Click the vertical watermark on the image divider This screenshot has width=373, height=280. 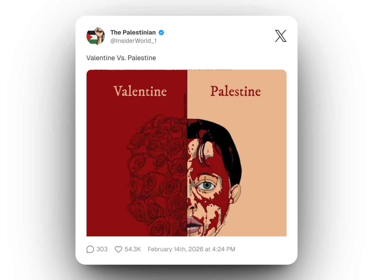[x=185, y=105]
